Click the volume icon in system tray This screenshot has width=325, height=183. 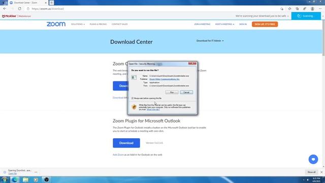click(x=308, y=180)
